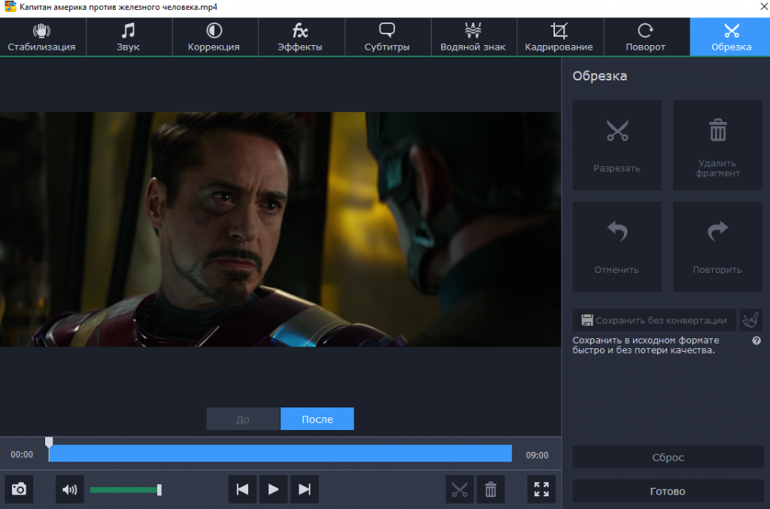Click the Удалить фрагмент tile
Viewport: 770px width, 509px height.
click(x=717, y=145)
